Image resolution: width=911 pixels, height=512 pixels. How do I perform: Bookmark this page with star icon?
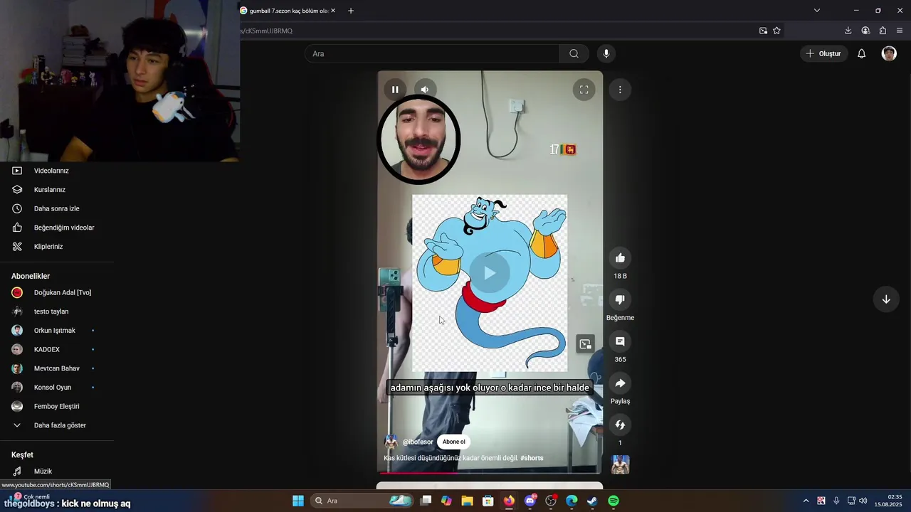pos(776,31)
